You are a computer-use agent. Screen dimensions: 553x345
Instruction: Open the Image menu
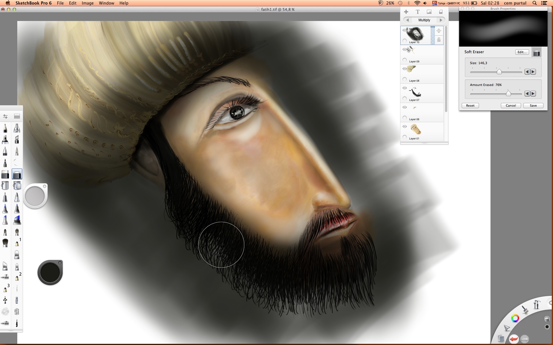[88, 3]
